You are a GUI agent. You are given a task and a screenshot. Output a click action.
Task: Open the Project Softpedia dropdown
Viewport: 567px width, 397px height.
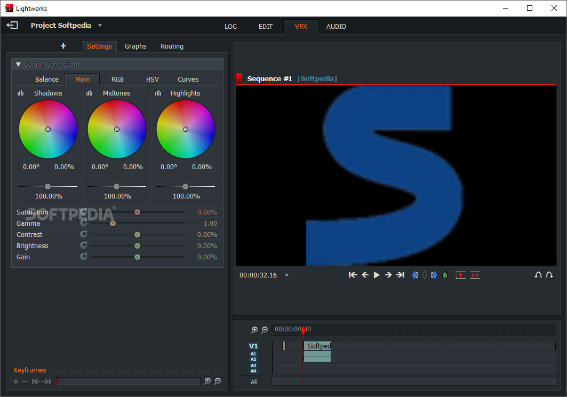100,25
